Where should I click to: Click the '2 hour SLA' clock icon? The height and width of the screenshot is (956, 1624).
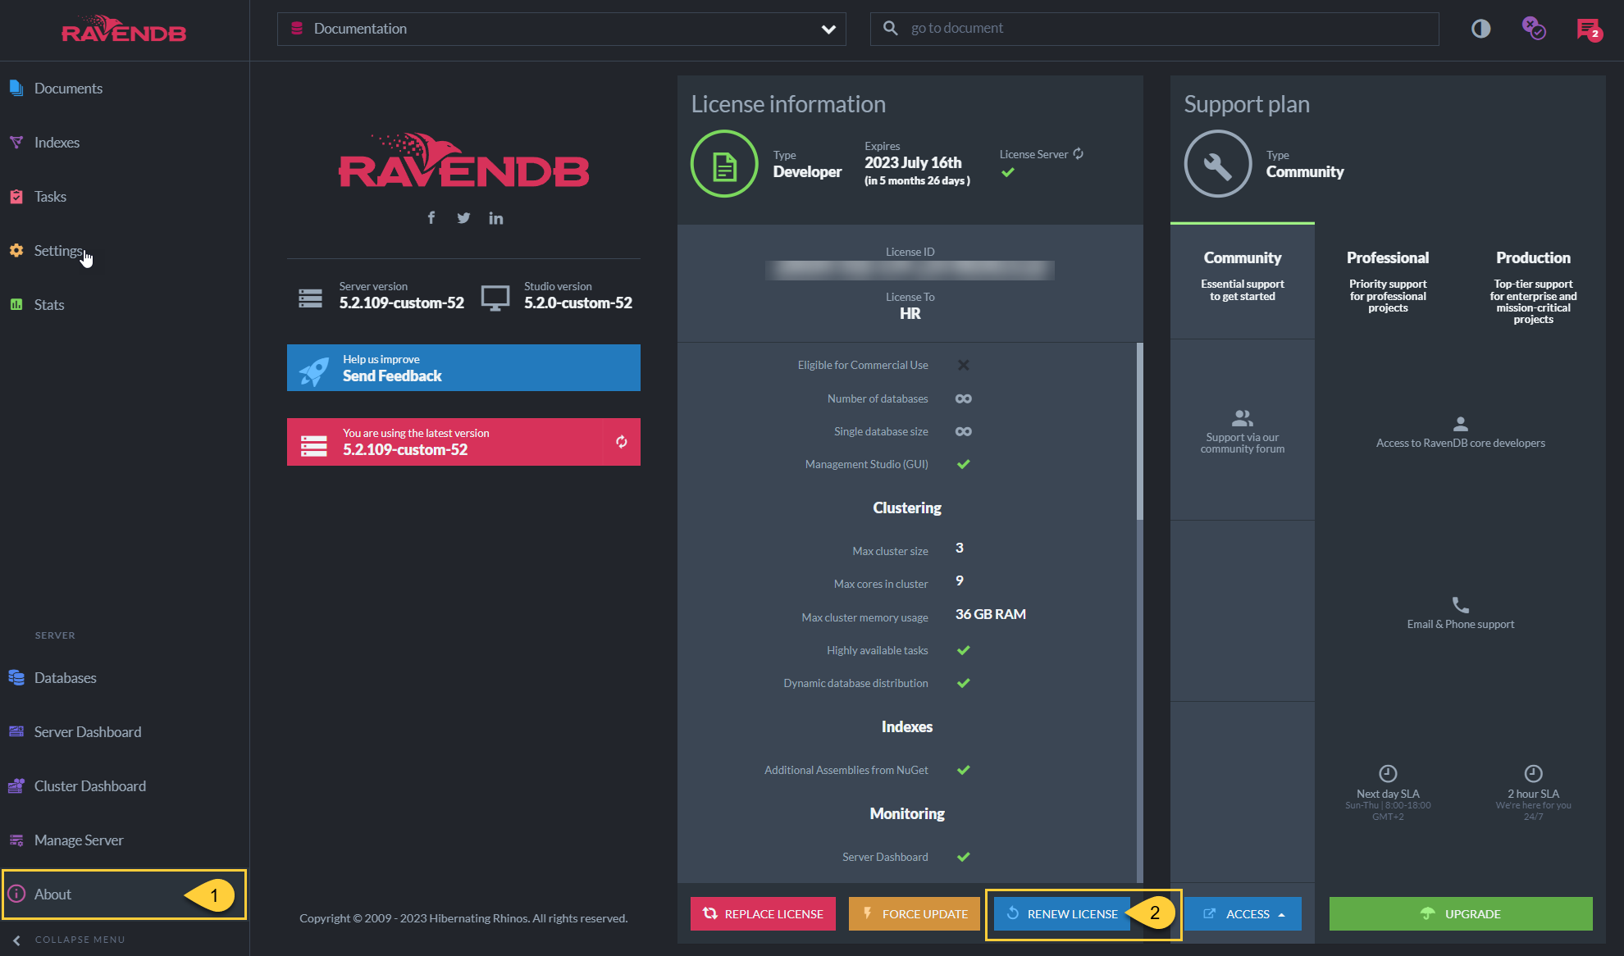pos(1533,773)
